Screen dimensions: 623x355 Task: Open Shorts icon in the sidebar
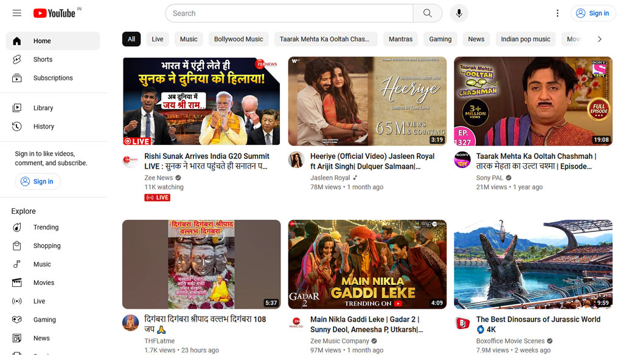pyautogui.click(x=16, y=59)
